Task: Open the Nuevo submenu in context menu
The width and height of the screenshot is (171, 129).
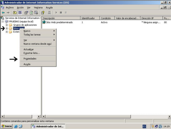Action: click(38, 31)
